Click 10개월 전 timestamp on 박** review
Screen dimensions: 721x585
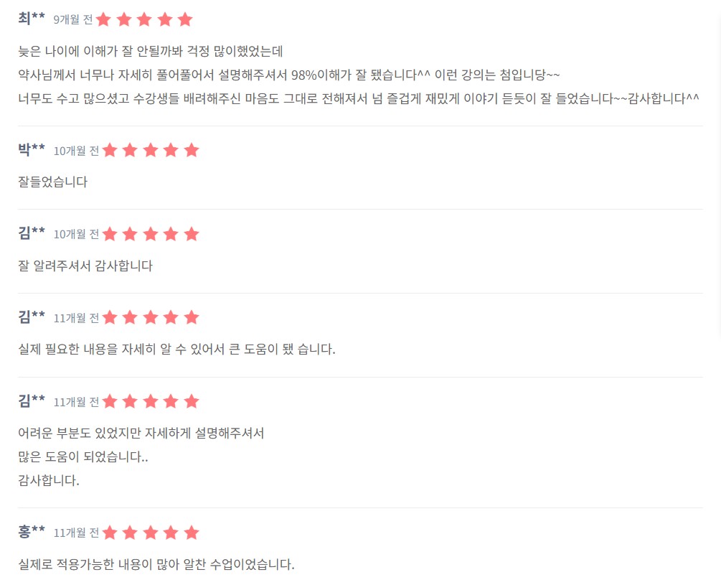point(76,151)
